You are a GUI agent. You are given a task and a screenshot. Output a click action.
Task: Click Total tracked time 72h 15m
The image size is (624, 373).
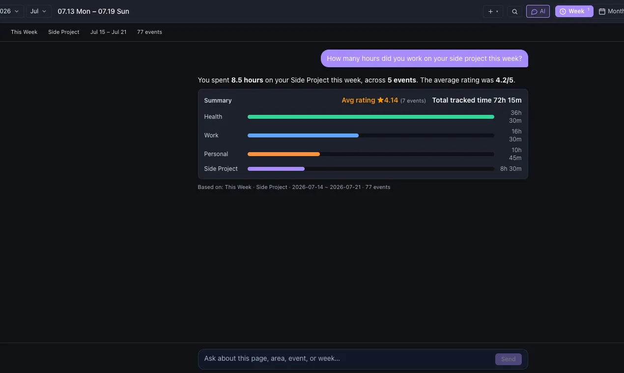pyautogui.click(x=477, y=100)
